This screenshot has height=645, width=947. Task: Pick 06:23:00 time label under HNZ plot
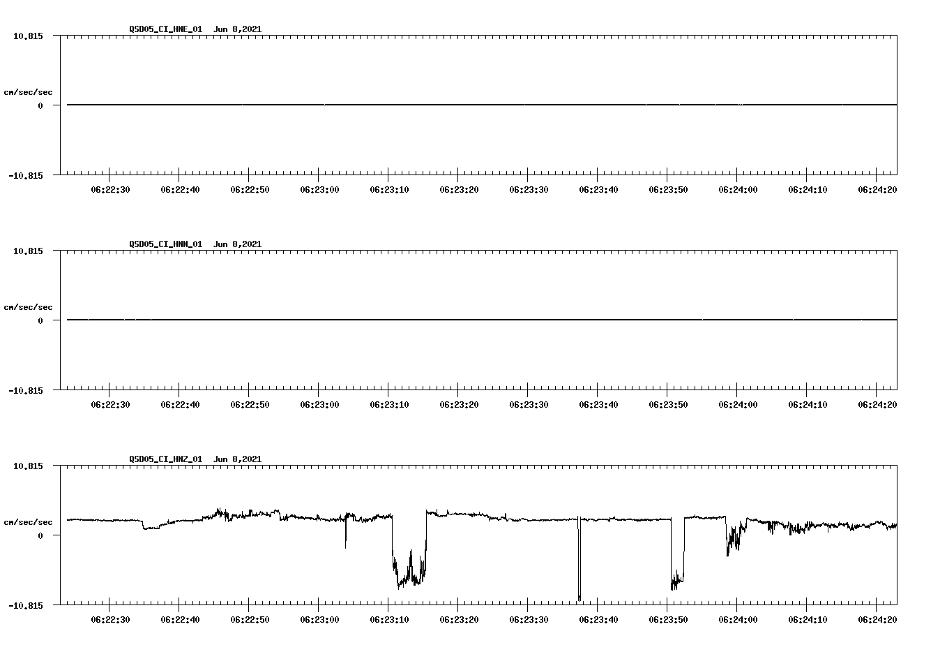tap(319, 620)
